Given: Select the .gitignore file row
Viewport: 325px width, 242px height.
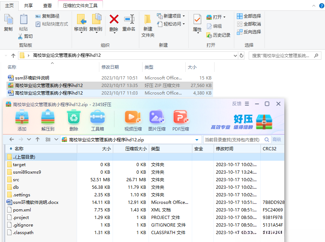Looking at the screenshot, I should tap(144, 225).
